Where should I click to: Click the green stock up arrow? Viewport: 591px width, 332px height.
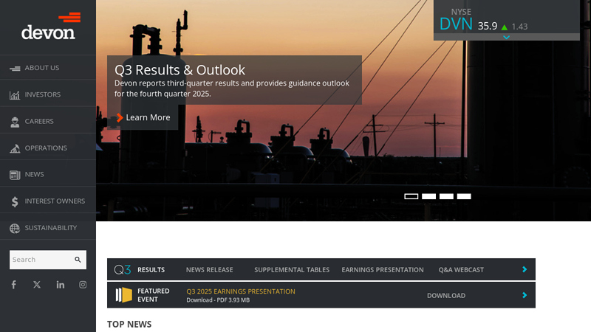tap(505, 27)
